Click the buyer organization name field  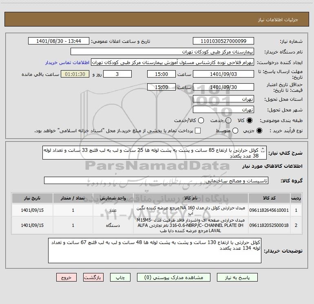162,51
